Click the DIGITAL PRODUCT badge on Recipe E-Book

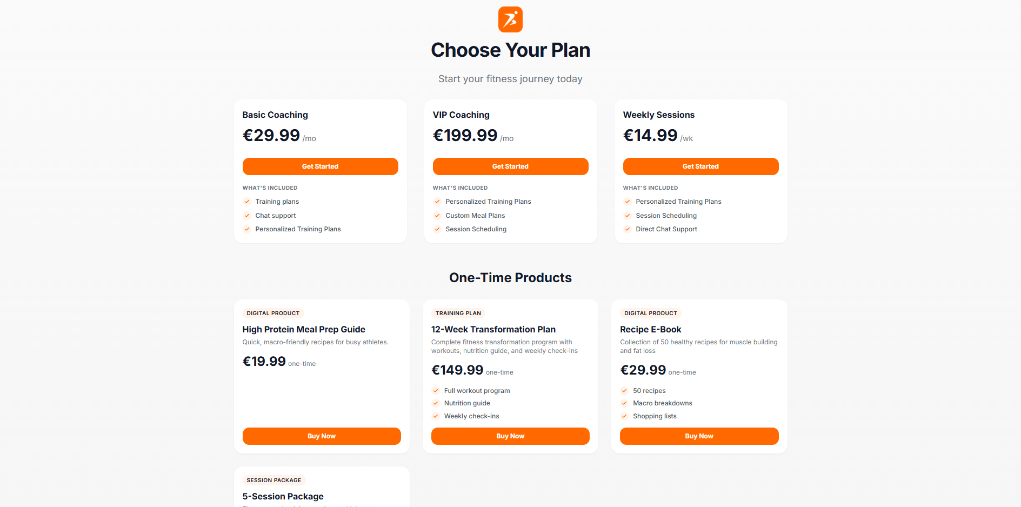(x=650, y=313)
